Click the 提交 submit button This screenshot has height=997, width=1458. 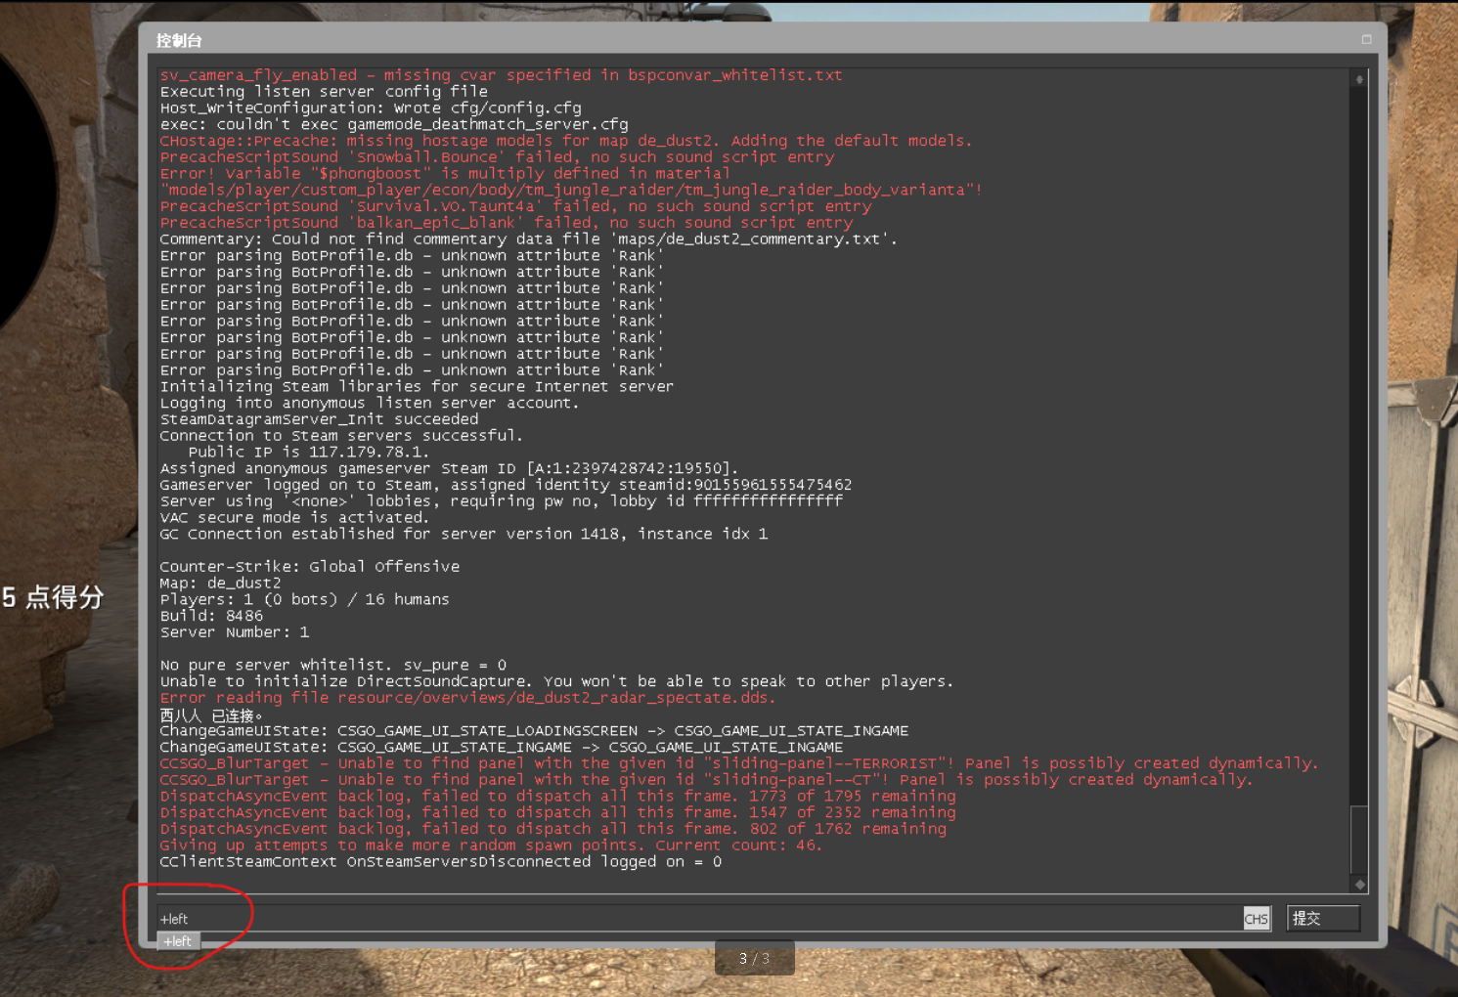click(1322, 919)
